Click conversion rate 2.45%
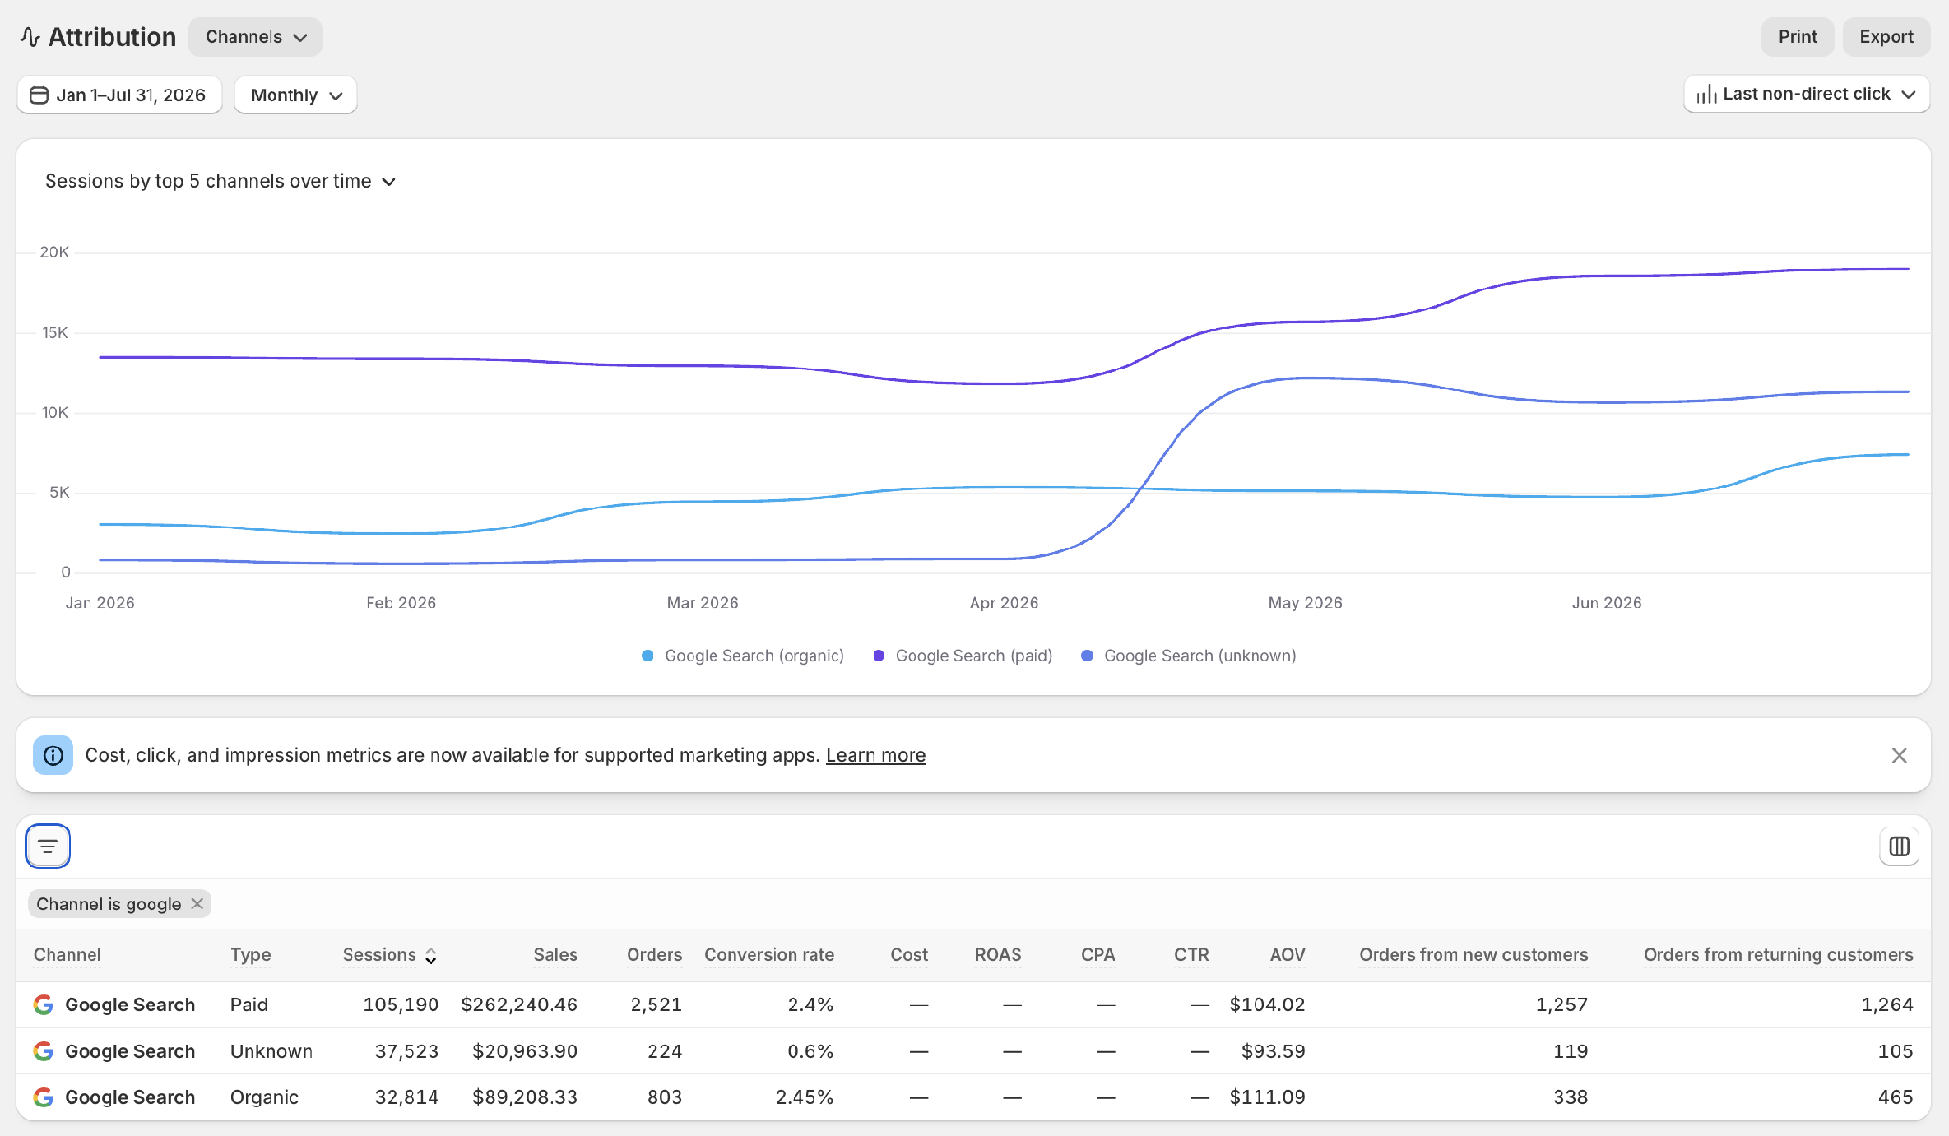Screen dimensions: 1949x1136 tap(804, 1097)
